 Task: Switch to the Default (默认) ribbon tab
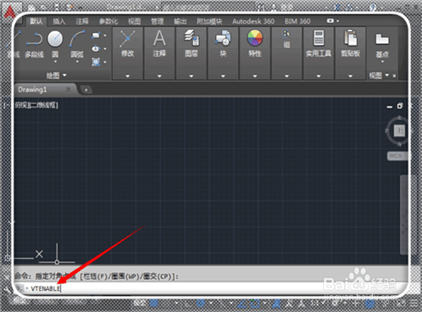(36, 21)
